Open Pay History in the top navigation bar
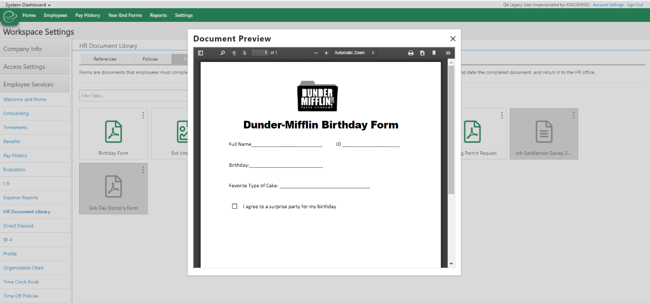Image resolution: width=650 pixels, height=303 pixels. pyautogui.click(x=87, y=15)
